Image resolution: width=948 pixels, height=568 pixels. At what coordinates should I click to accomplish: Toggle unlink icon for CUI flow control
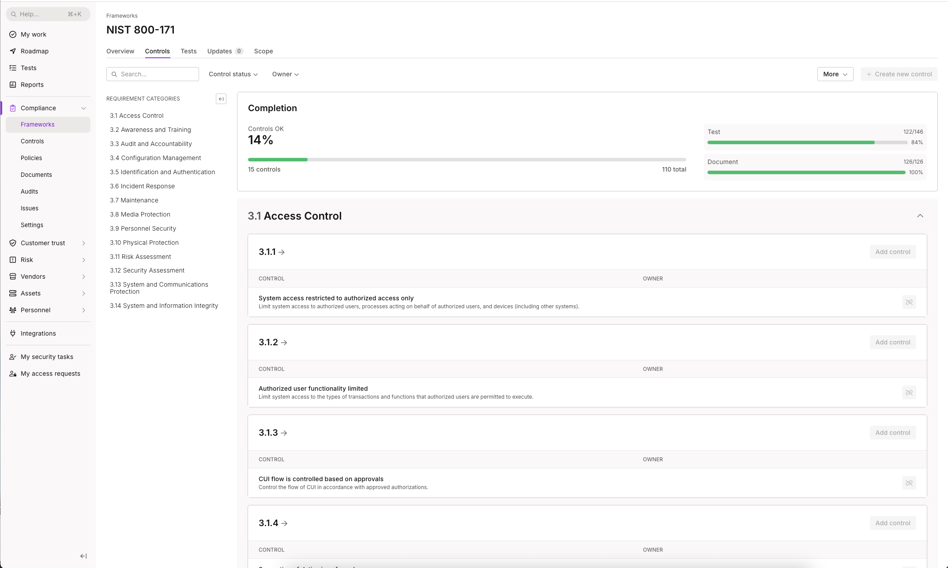(909, 483)
